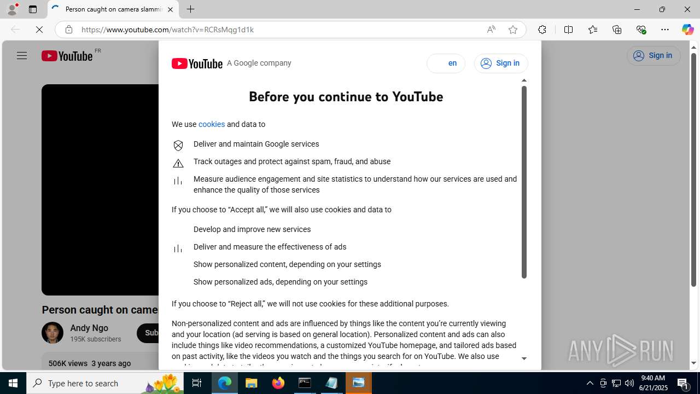Subscribe to Andy Ngo channel
This screenshot has width=700, height=394.
[149, 333]
